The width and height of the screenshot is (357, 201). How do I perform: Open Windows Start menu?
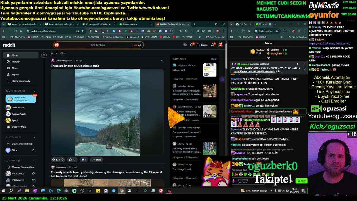(3, 191)
